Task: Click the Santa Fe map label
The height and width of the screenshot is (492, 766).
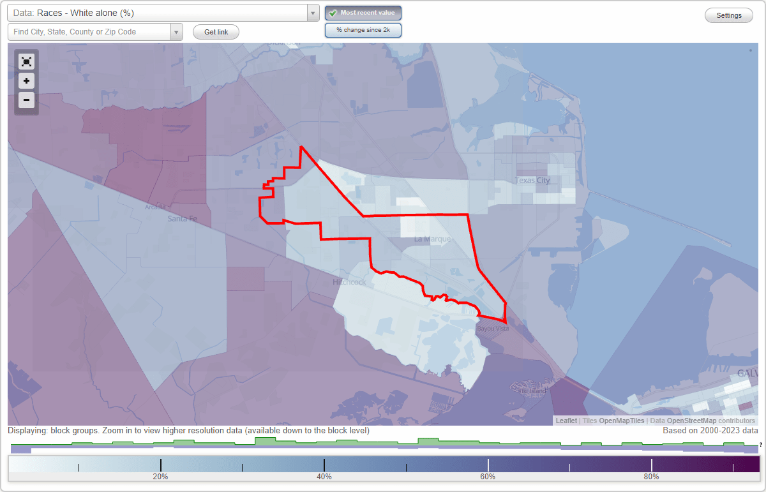Action: [182, 219]
